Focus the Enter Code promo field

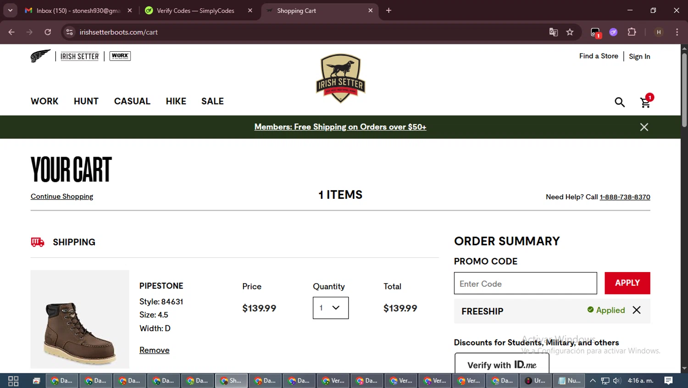526,283
